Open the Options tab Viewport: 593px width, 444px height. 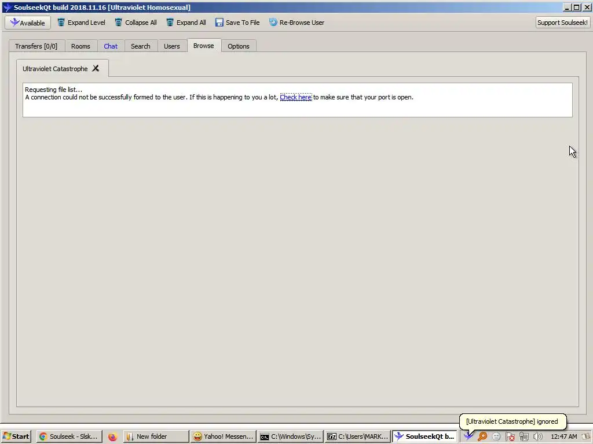(239, 46)
